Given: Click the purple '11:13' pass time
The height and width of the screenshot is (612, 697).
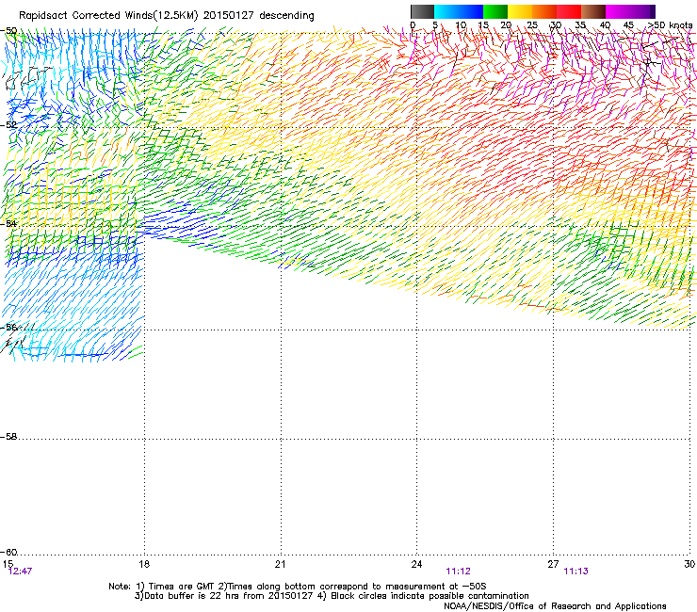Looking at the screenshot, I should [576, 572].
